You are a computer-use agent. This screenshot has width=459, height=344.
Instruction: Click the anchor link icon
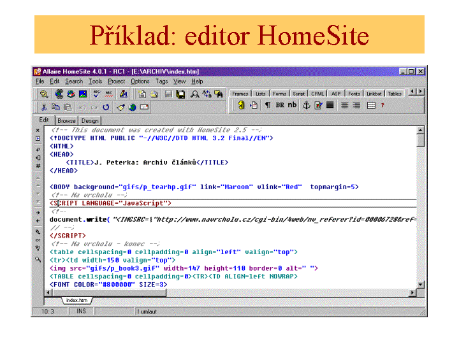pos(306,105)
